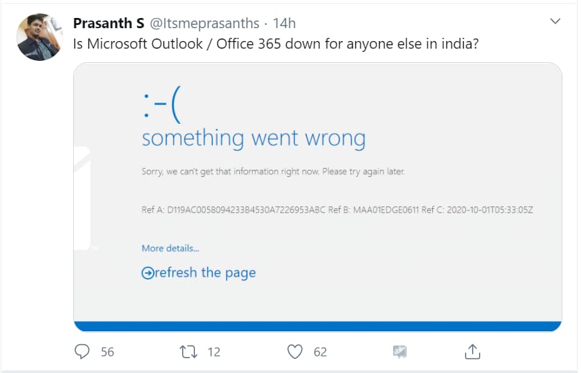Like the tweet with the heart icon
The width and height of the screenshot is (581, 373).
[x=294, y=351]
